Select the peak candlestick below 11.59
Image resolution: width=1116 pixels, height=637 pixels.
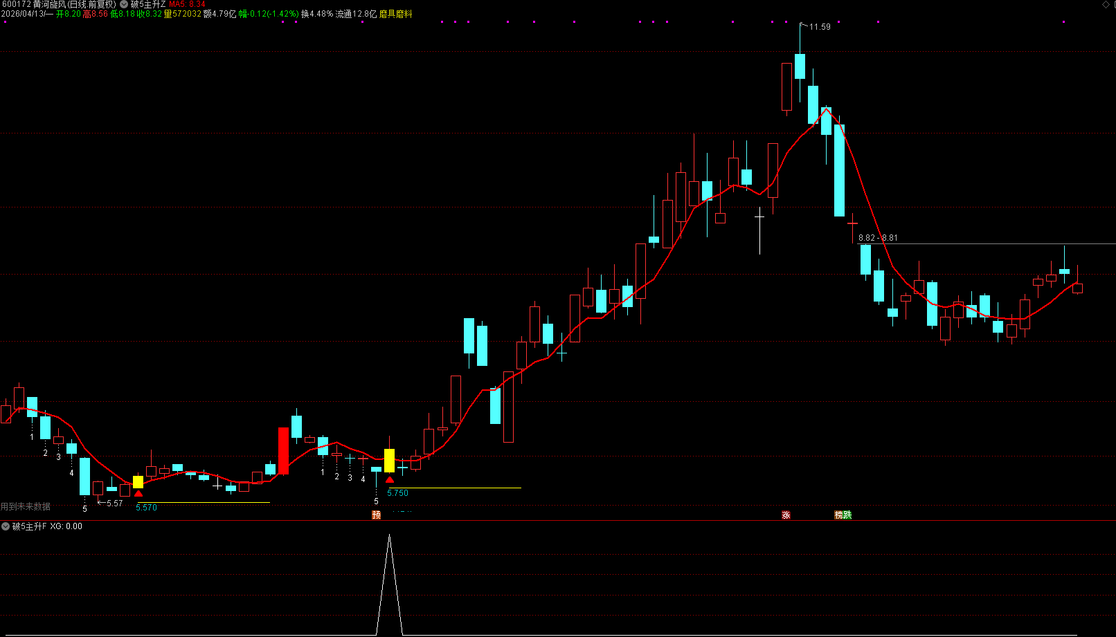[x=800, y=66]
